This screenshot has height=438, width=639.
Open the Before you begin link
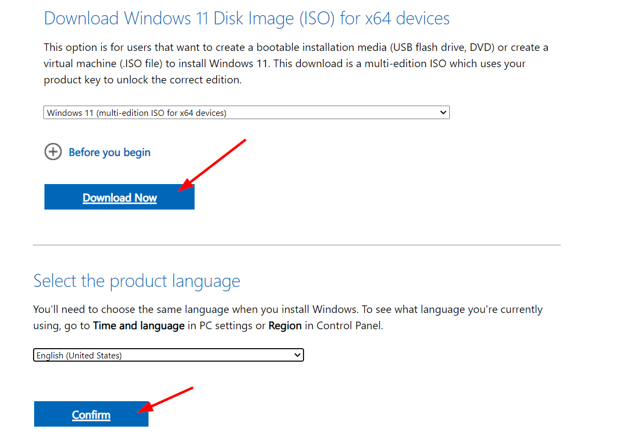pyautogui.click(x=109, y=152)
